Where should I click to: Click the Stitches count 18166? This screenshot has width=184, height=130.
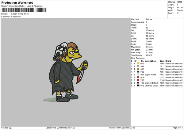tap(179, 2)
